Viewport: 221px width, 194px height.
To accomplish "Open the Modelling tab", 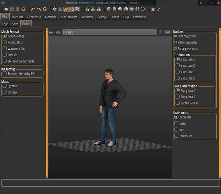I will coord(18,17).
